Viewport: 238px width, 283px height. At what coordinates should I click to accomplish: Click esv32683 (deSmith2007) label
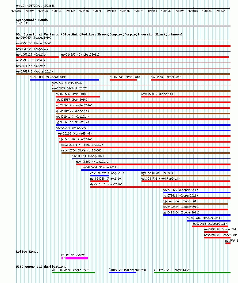coord(70,88)
